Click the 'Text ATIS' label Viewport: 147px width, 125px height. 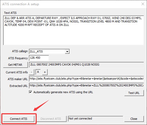[x=10, y=13]
